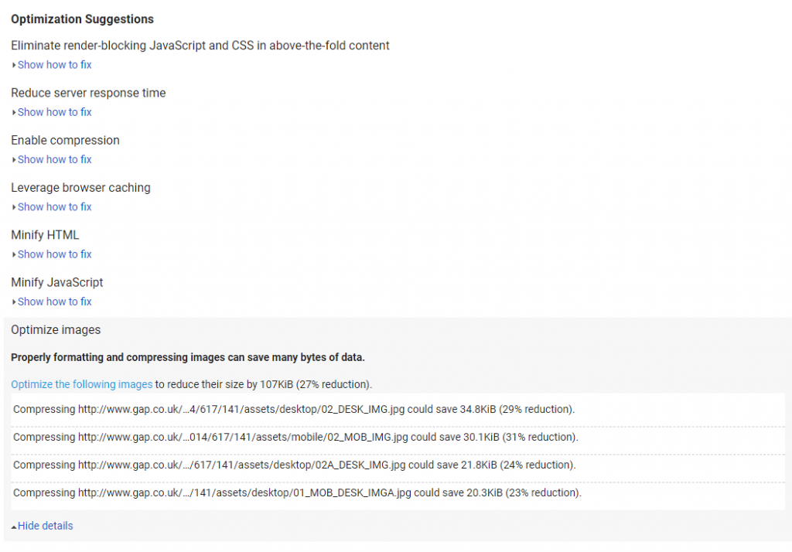Collapse the section with Hide details
This screenshot has width=792, height=552.
(45, 526)
